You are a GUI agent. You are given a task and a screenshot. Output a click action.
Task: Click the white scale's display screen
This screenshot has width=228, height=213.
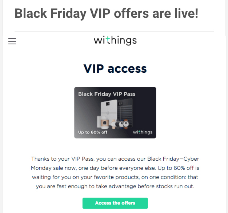tap(108, 104)
